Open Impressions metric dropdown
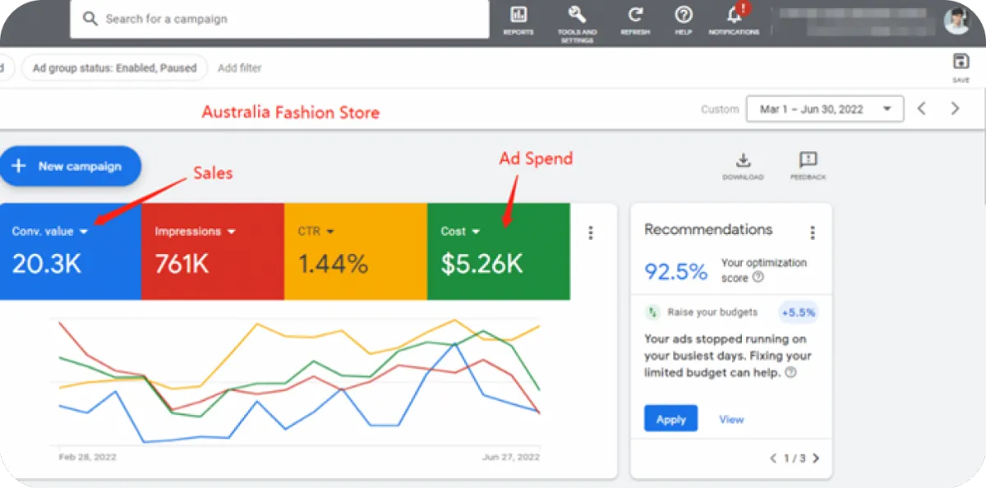 195,232
